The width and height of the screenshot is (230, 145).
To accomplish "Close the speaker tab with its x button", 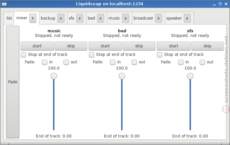I will 187,18.
